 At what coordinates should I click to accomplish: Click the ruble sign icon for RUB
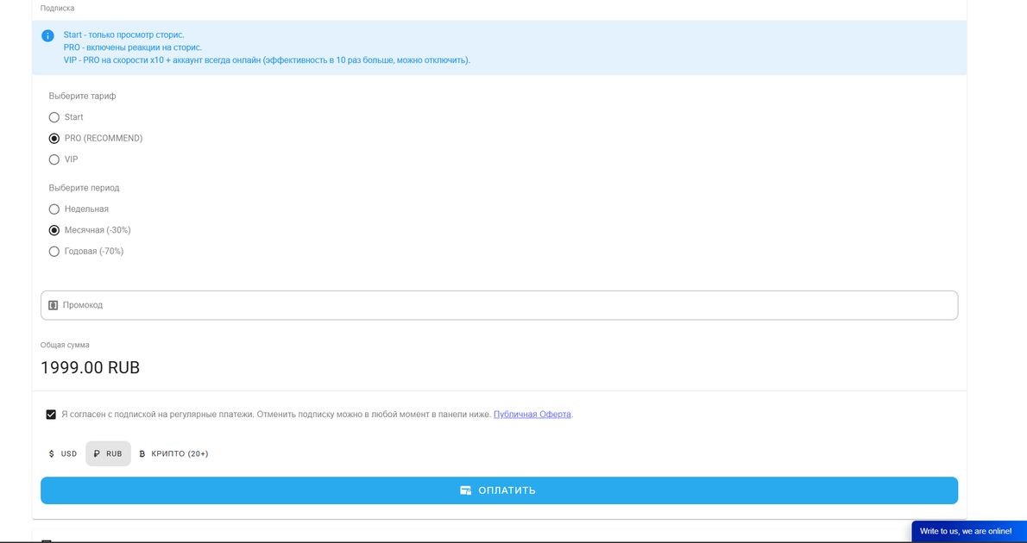click(97, 454)
